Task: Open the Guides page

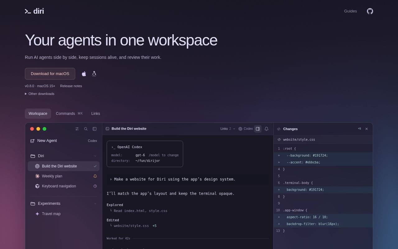Action: click(x=350, y=11)
